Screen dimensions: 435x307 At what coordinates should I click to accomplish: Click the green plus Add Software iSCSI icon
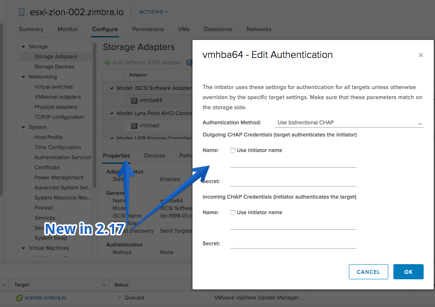(x=107, y=63)
